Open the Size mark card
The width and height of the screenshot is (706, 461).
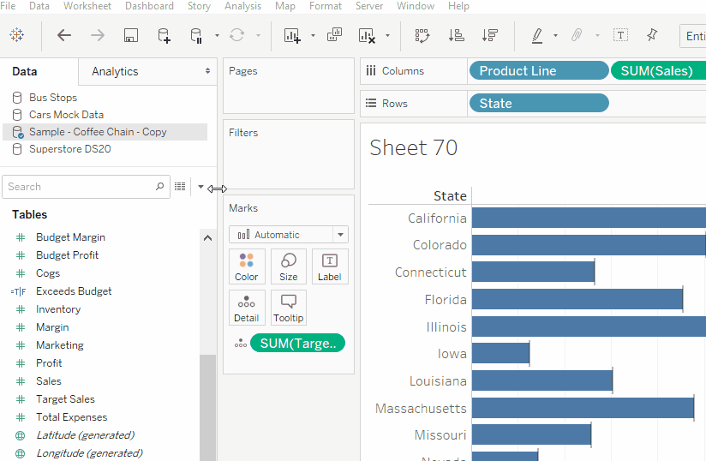(x=289, y=266)
